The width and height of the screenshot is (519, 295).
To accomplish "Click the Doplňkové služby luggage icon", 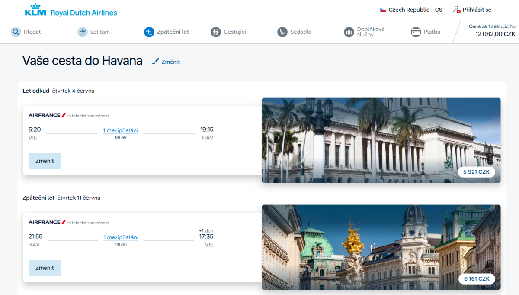I will pos(349,32).
